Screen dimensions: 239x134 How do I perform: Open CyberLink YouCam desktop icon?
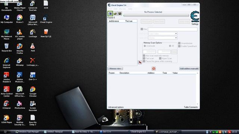pos(33,6)
